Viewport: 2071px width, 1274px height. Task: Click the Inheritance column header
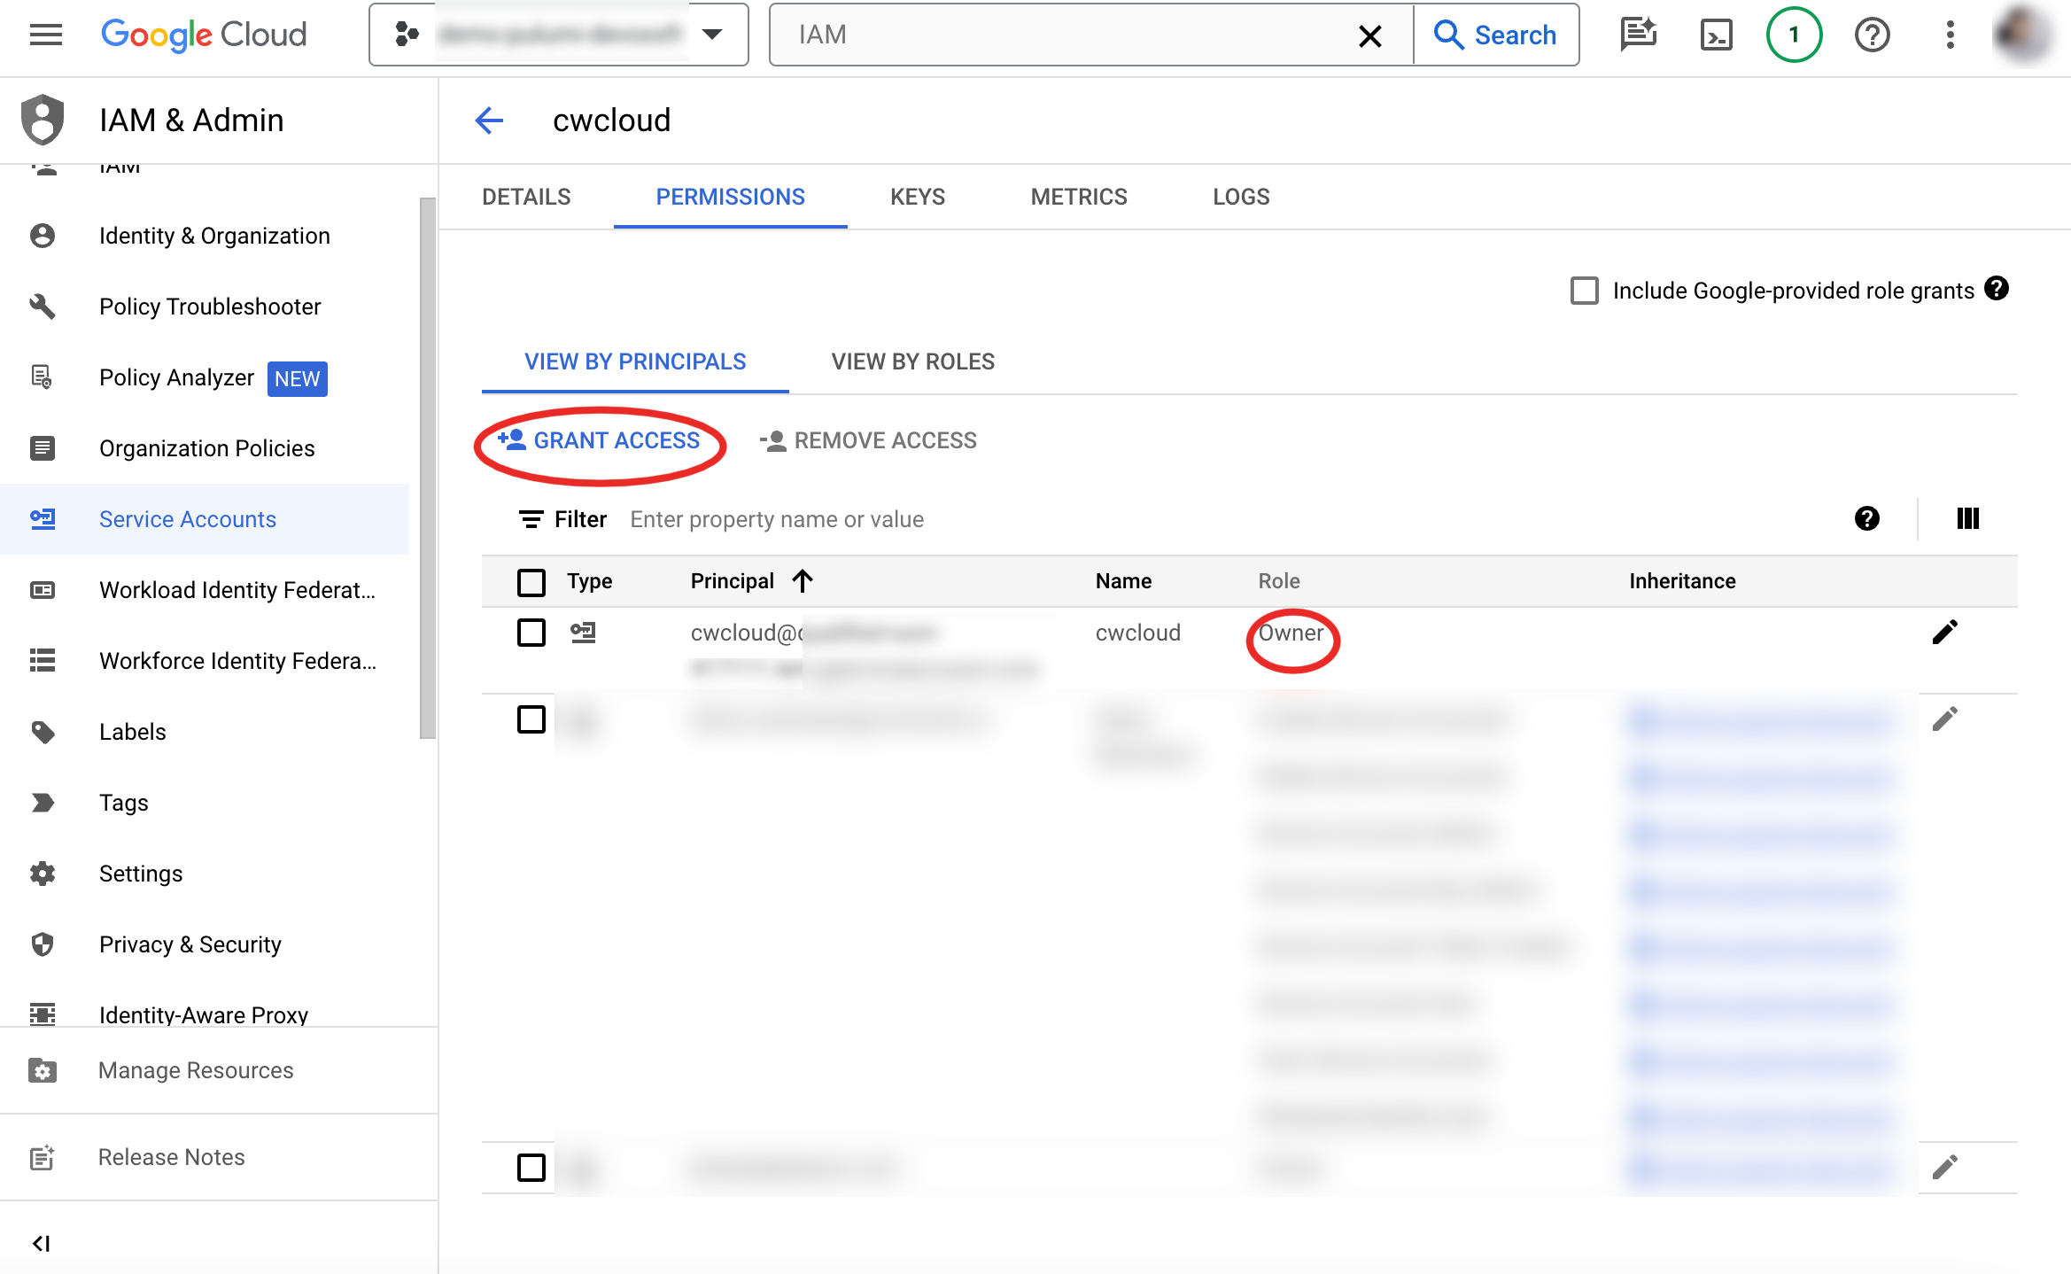(x=1682, y=581)
